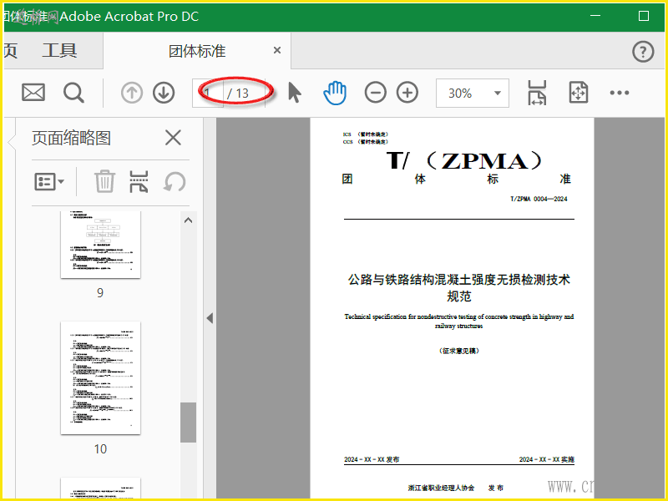The width and height of the screenshot is (668, 501).
Task: Zoom in with the plus button
Action: click(x=407, y=93)
